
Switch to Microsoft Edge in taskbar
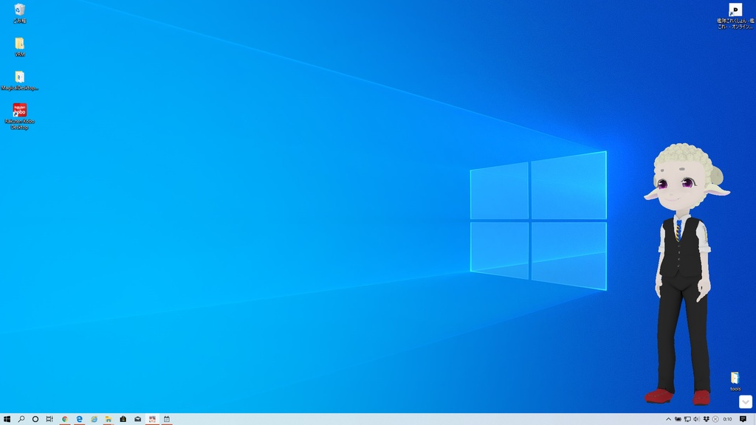click(79, 419)
